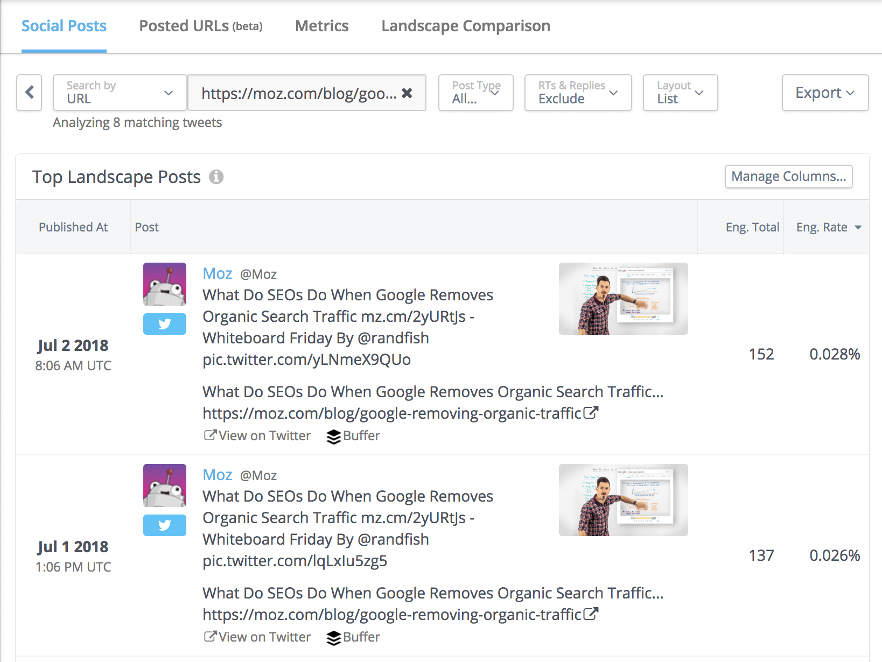The image size is (882, 662).
Task: Click the Jul 2 2018 date
Action: (73, 345)
